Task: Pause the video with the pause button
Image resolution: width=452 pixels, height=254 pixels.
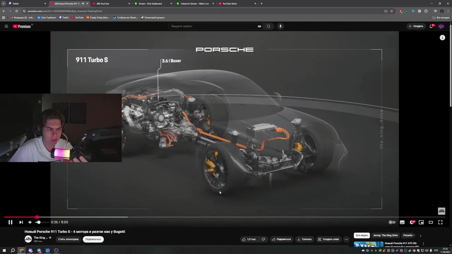Action: coord(10,222)
